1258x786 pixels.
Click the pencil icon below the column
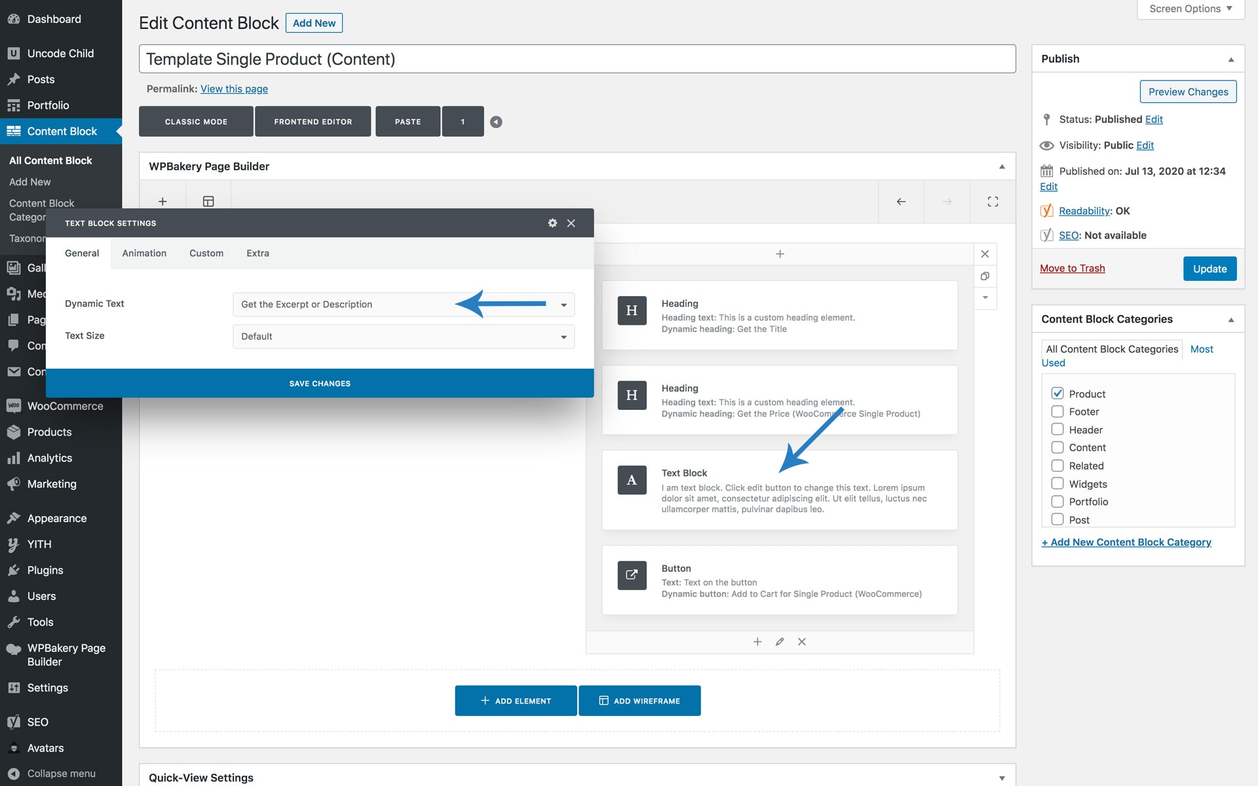pyautogui.click(x=780, y=642)
